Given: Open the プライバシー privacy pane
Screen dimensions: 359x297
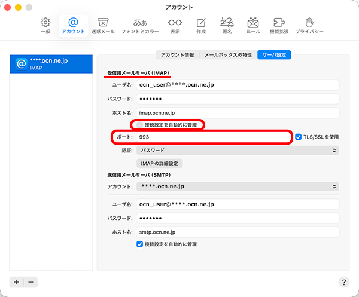Looking at the screenshot, I should click(310, 26).
